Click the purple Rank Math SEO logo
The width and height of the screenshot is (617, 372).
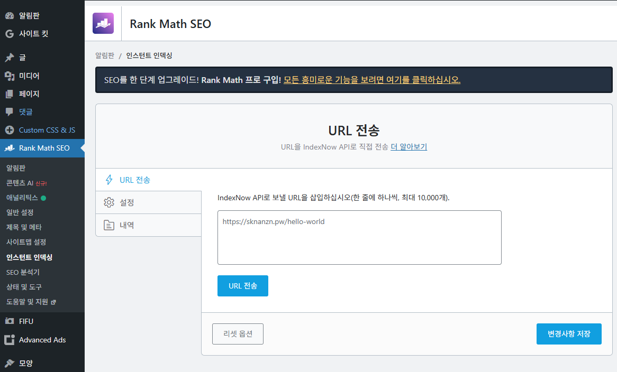(x=103, y=23)
